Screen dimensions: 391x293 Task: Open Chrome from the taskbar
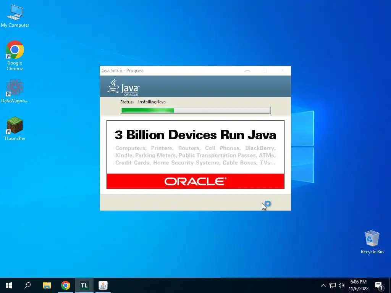(66, 285)
